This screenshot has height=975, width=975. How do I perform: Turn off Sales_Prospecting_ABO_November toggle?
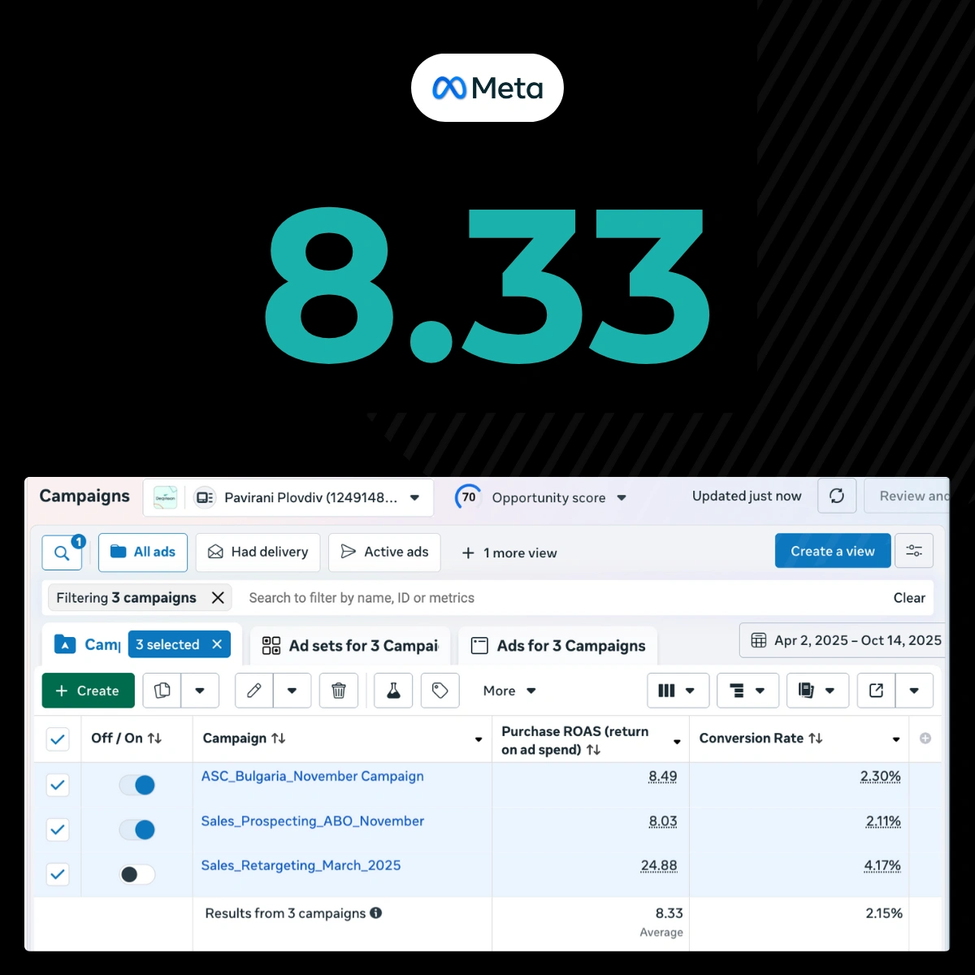[137, 830]
